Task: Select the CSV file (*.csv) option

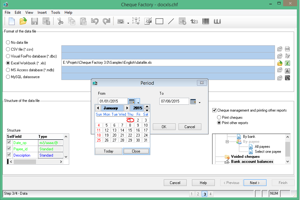Action: 8,49
